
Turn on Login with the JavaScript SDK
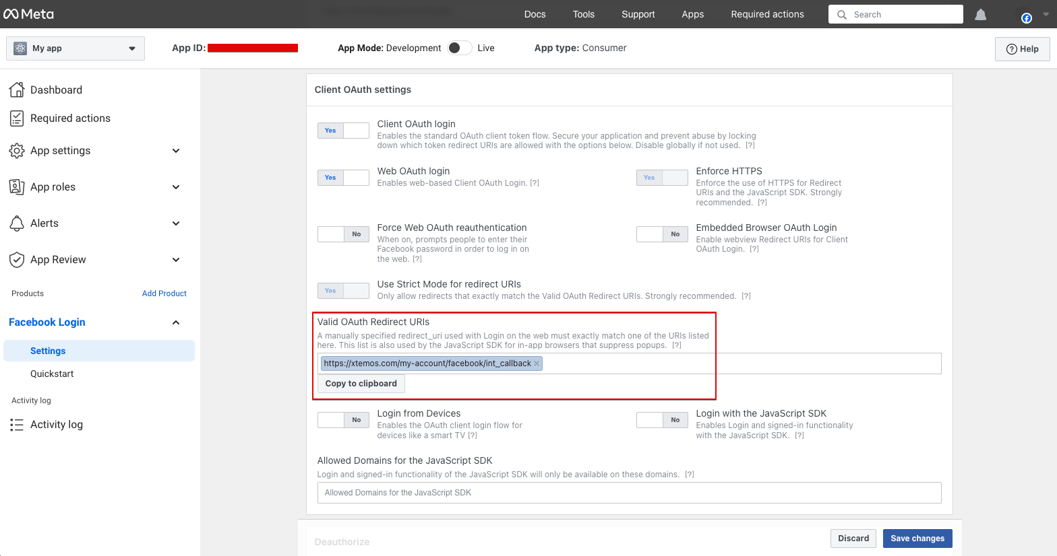click(662, 420)
